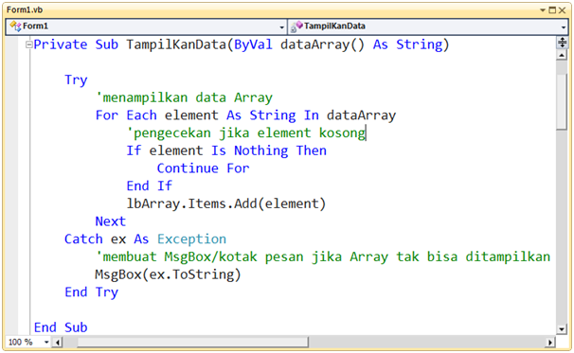This screenshot has height=353, width=574.
Task: Click the 'Next' keyword
Action: click(111, 221)
